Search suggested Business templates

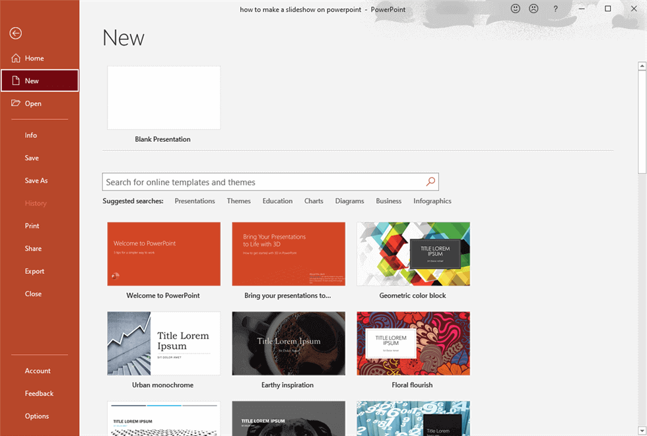click(389, 201)
